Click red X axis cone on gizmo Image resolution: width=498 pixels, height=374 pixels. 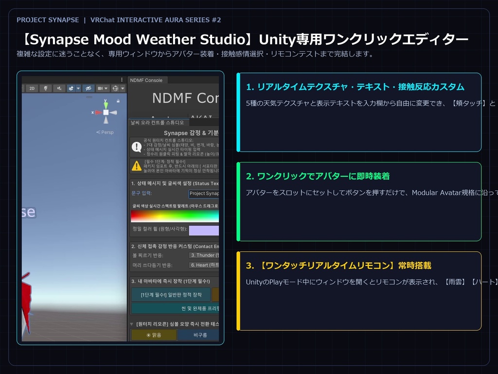click(x=97, y=112)
